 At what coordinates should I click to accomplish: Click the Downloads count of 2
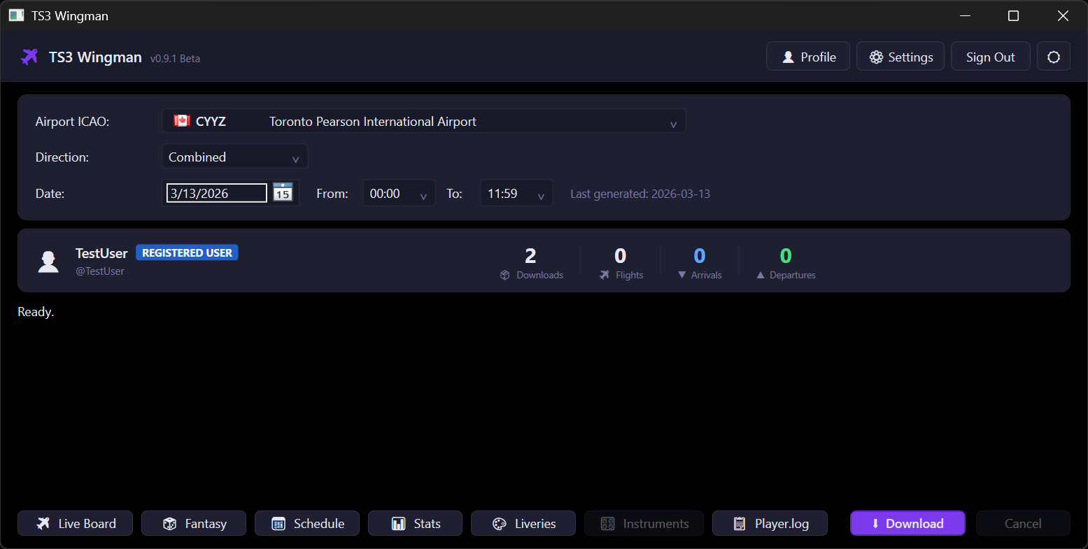(x=530, y=255)
